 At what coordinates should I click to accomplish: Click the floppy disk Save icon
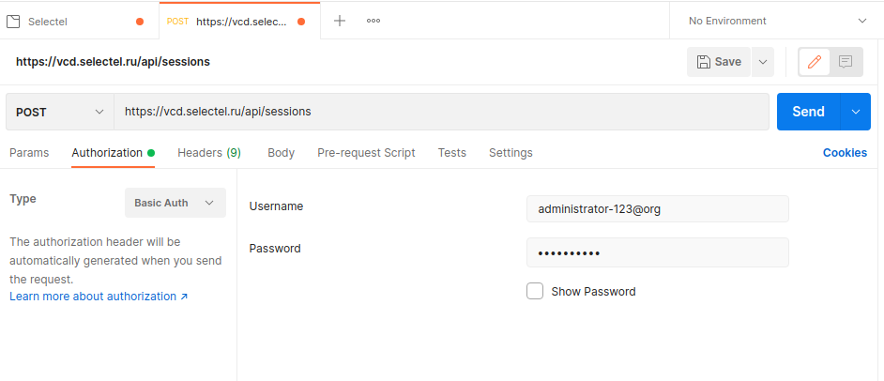point(704,62)
